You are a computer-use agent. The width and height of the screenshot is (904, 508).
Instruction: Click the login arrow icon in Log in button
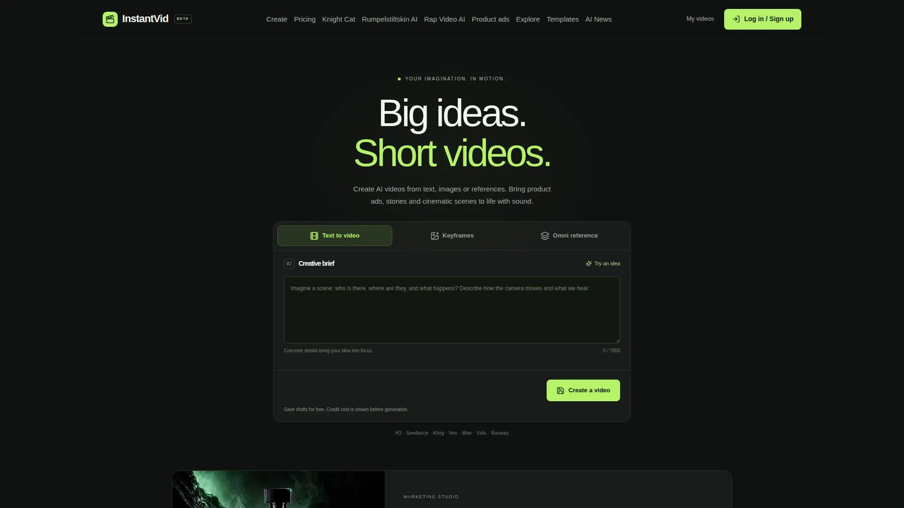point(736,19)
